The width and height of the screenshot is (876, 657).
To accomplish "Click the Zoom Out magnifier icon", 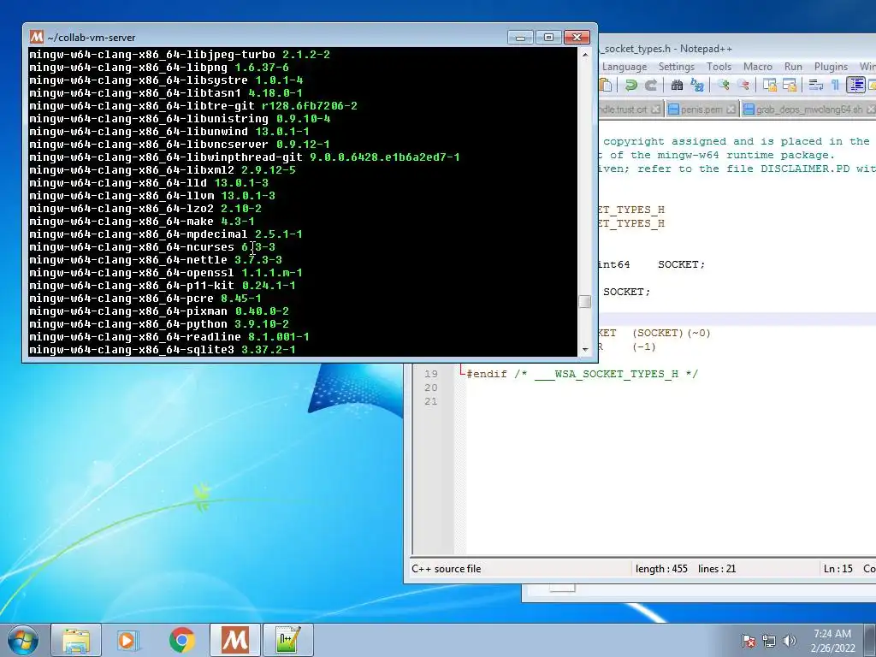I will coord(743,85).
